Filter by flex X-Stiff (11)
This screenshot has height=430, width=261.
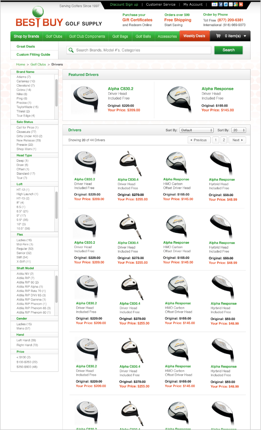click(x=24, y=262)
